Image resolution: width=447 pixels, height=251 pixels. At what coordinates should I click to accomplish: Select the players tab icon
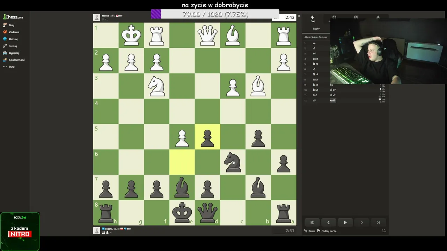click(378, 17)
